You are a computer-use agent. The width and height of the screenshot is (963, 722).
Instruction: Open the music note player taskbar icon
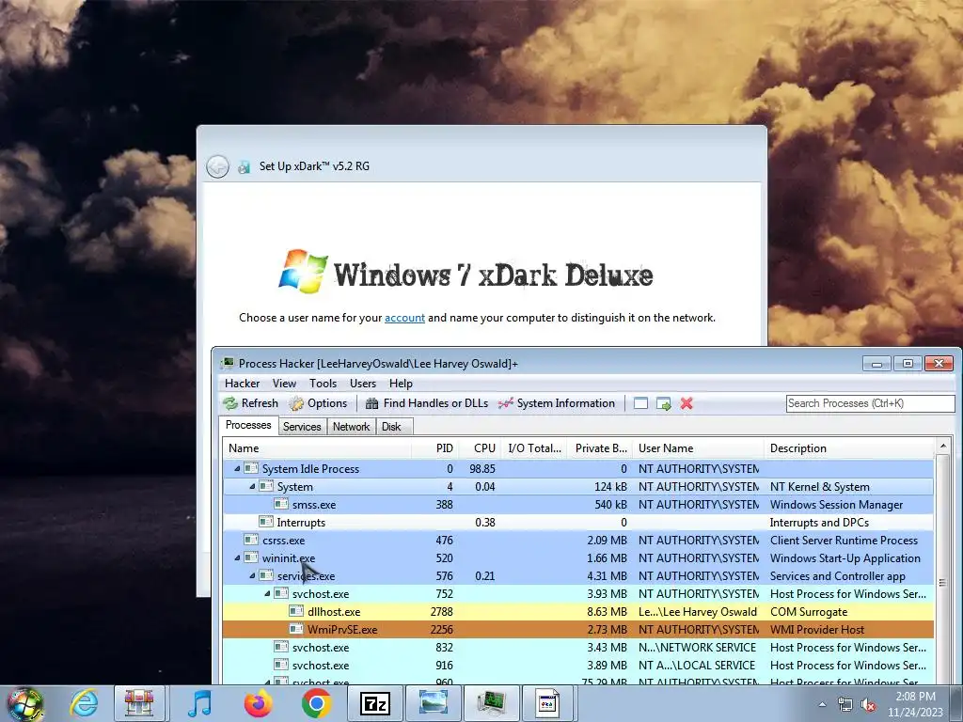(198, 703)
